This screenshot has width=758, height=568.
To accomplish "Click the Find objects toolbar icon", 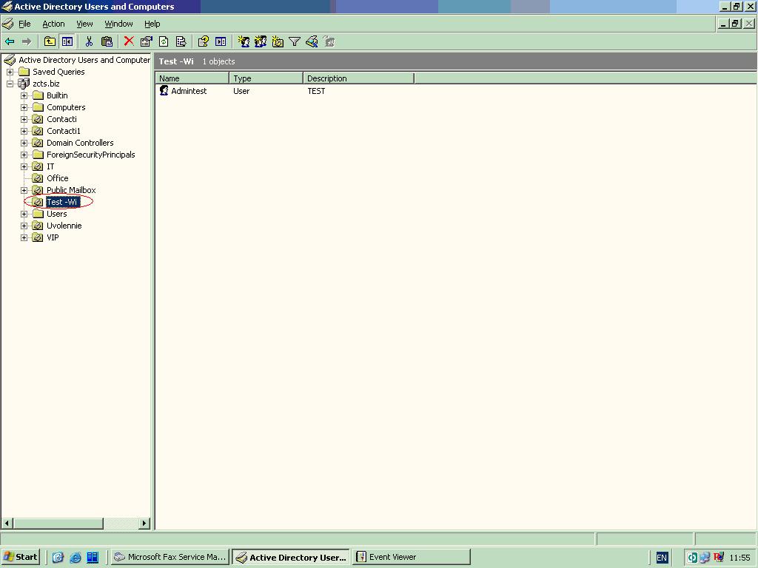I will pos(312,41).
